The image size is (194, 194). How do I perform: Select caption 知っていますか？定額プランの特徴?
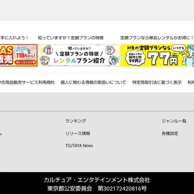pyautogui.click(x=71, y=38)
